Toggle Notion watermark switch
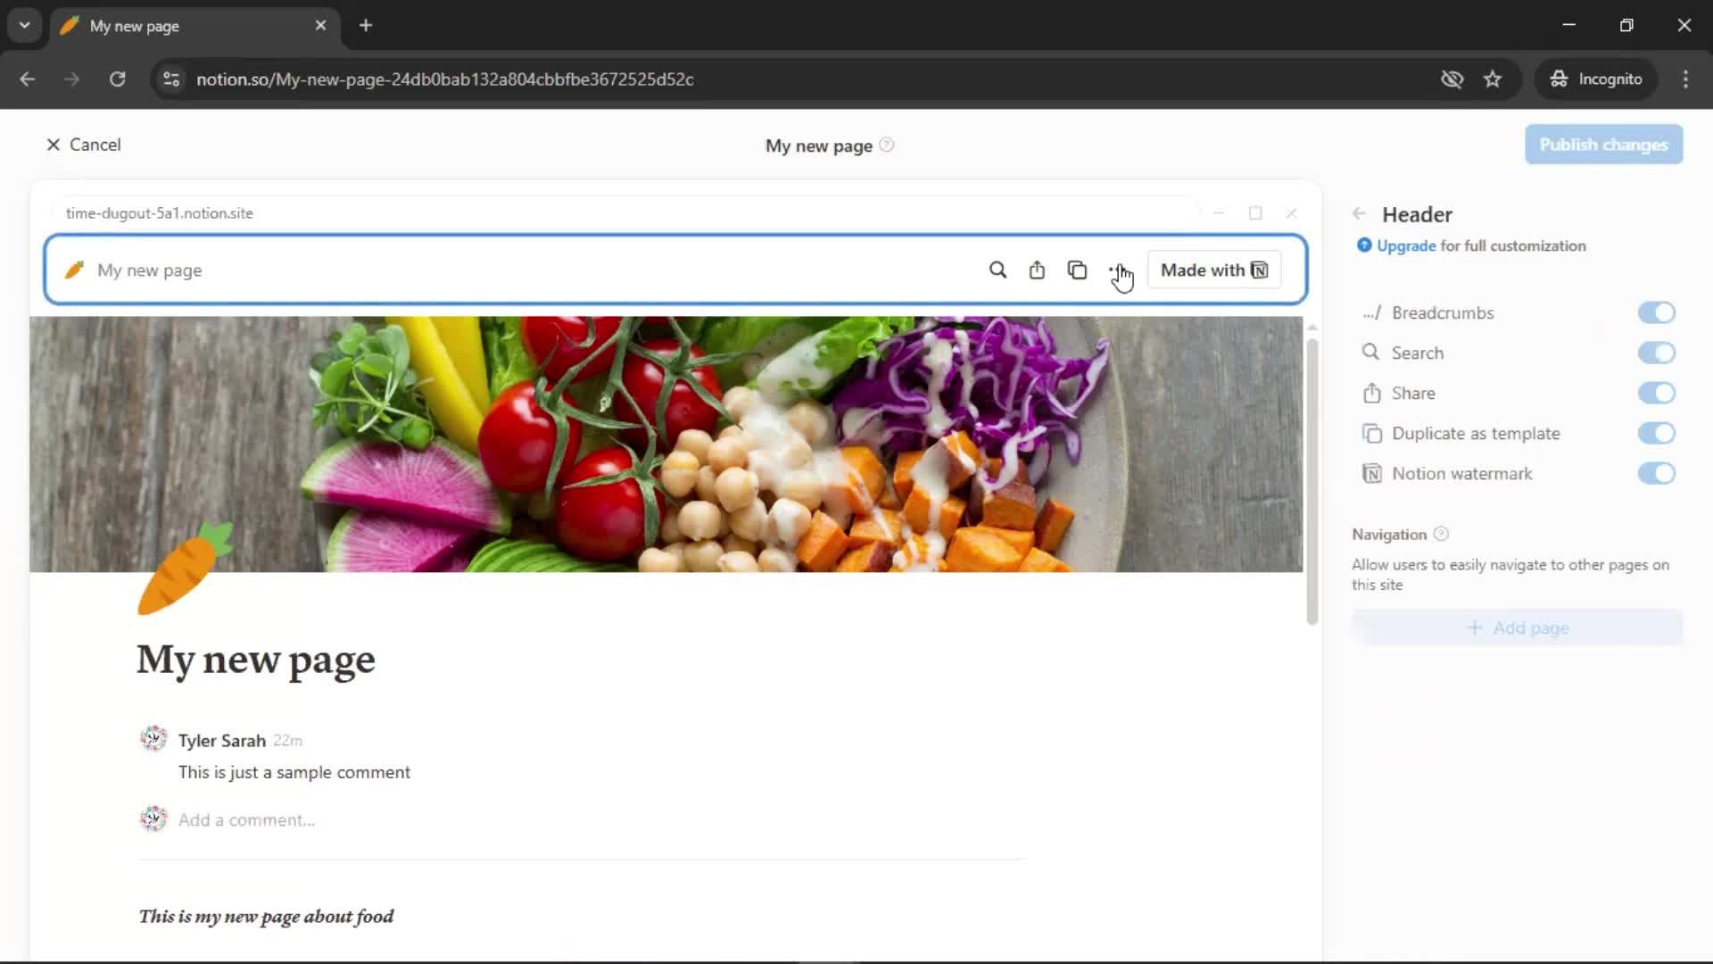 [1656, 474]
